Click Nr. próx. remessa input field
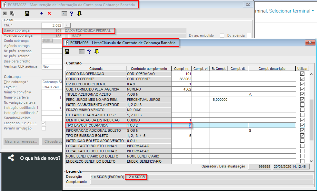Viewport: 317px width, 191px height. tap(52, 51)
